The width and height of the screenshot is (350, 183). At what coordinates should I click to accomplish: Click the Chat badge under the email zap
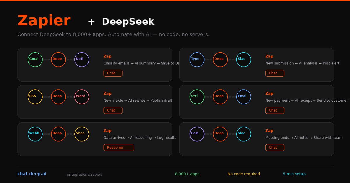[113, 73]
